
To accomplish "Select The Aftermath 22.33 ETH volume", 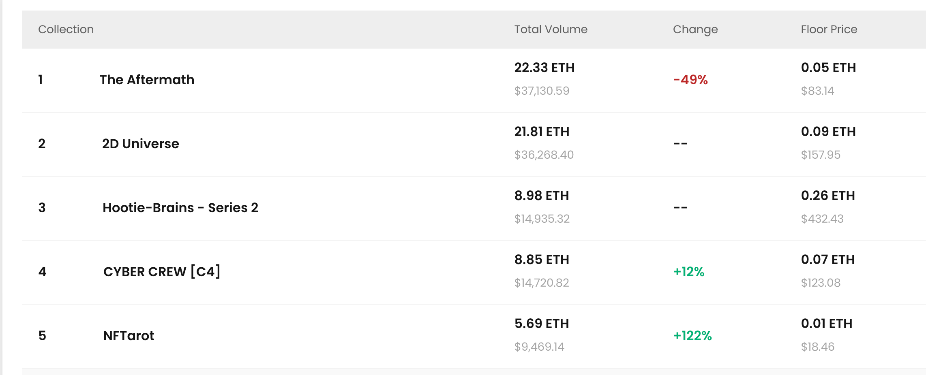I will coord(544,68).
